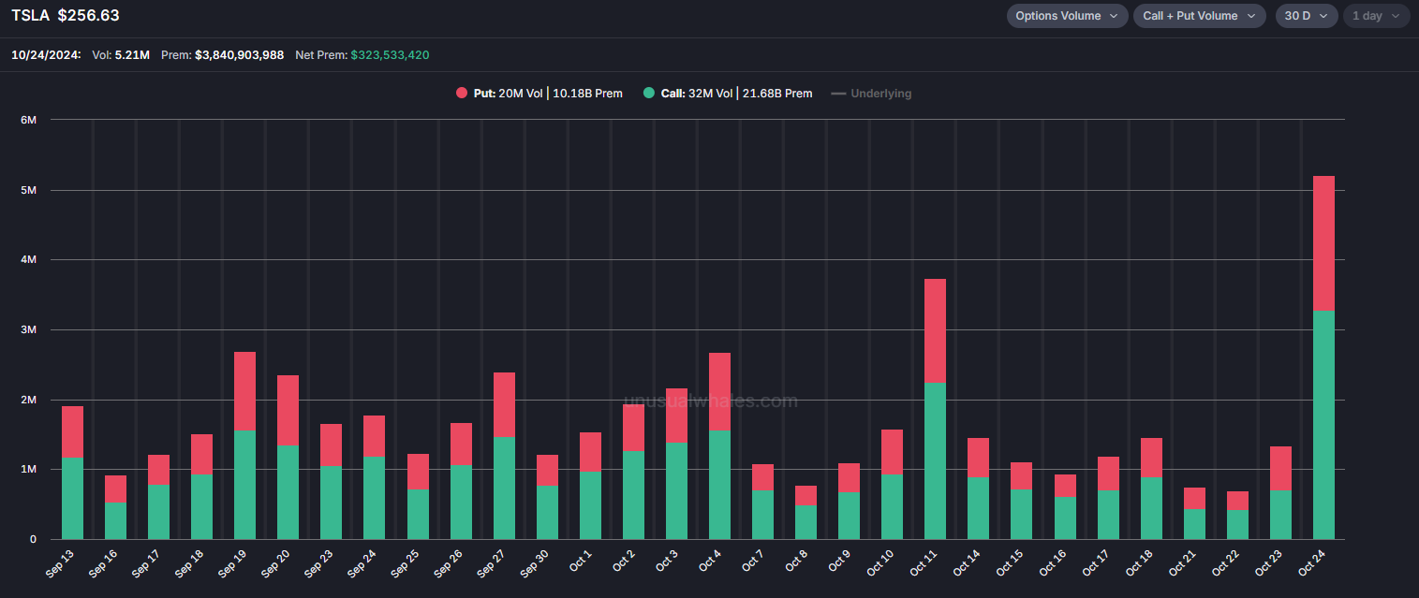This screenshot has height=598, width=1419.
Task: Select the Oct 24 bar
Action: (1323, 357)
